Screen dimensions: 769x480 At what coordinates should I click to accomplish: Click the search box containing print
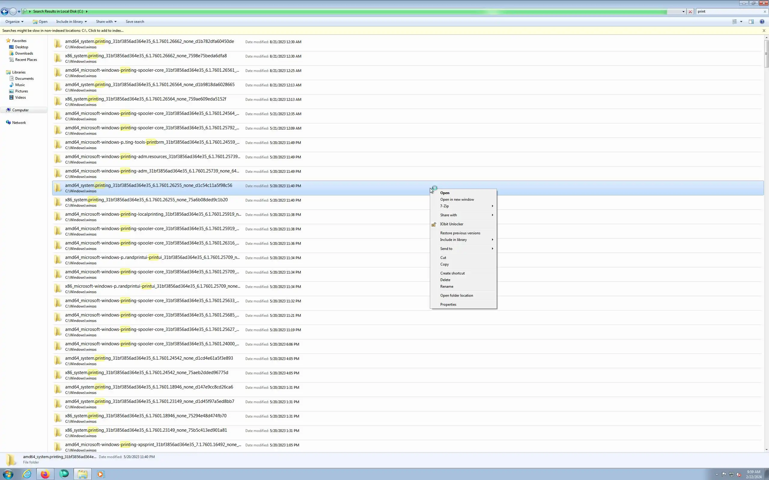tap(728, 11)
